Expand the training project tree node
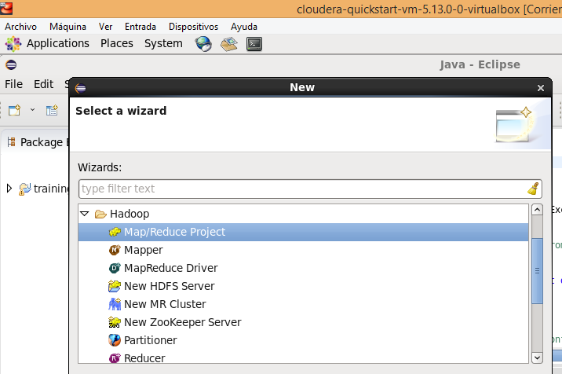The image size is (562, 374). point(9,188)
